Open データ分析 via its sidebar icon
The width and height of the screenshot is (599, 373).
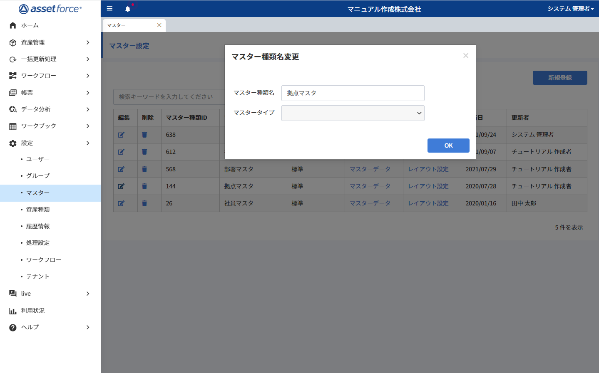pyautogui.click(x=12, y=109)
